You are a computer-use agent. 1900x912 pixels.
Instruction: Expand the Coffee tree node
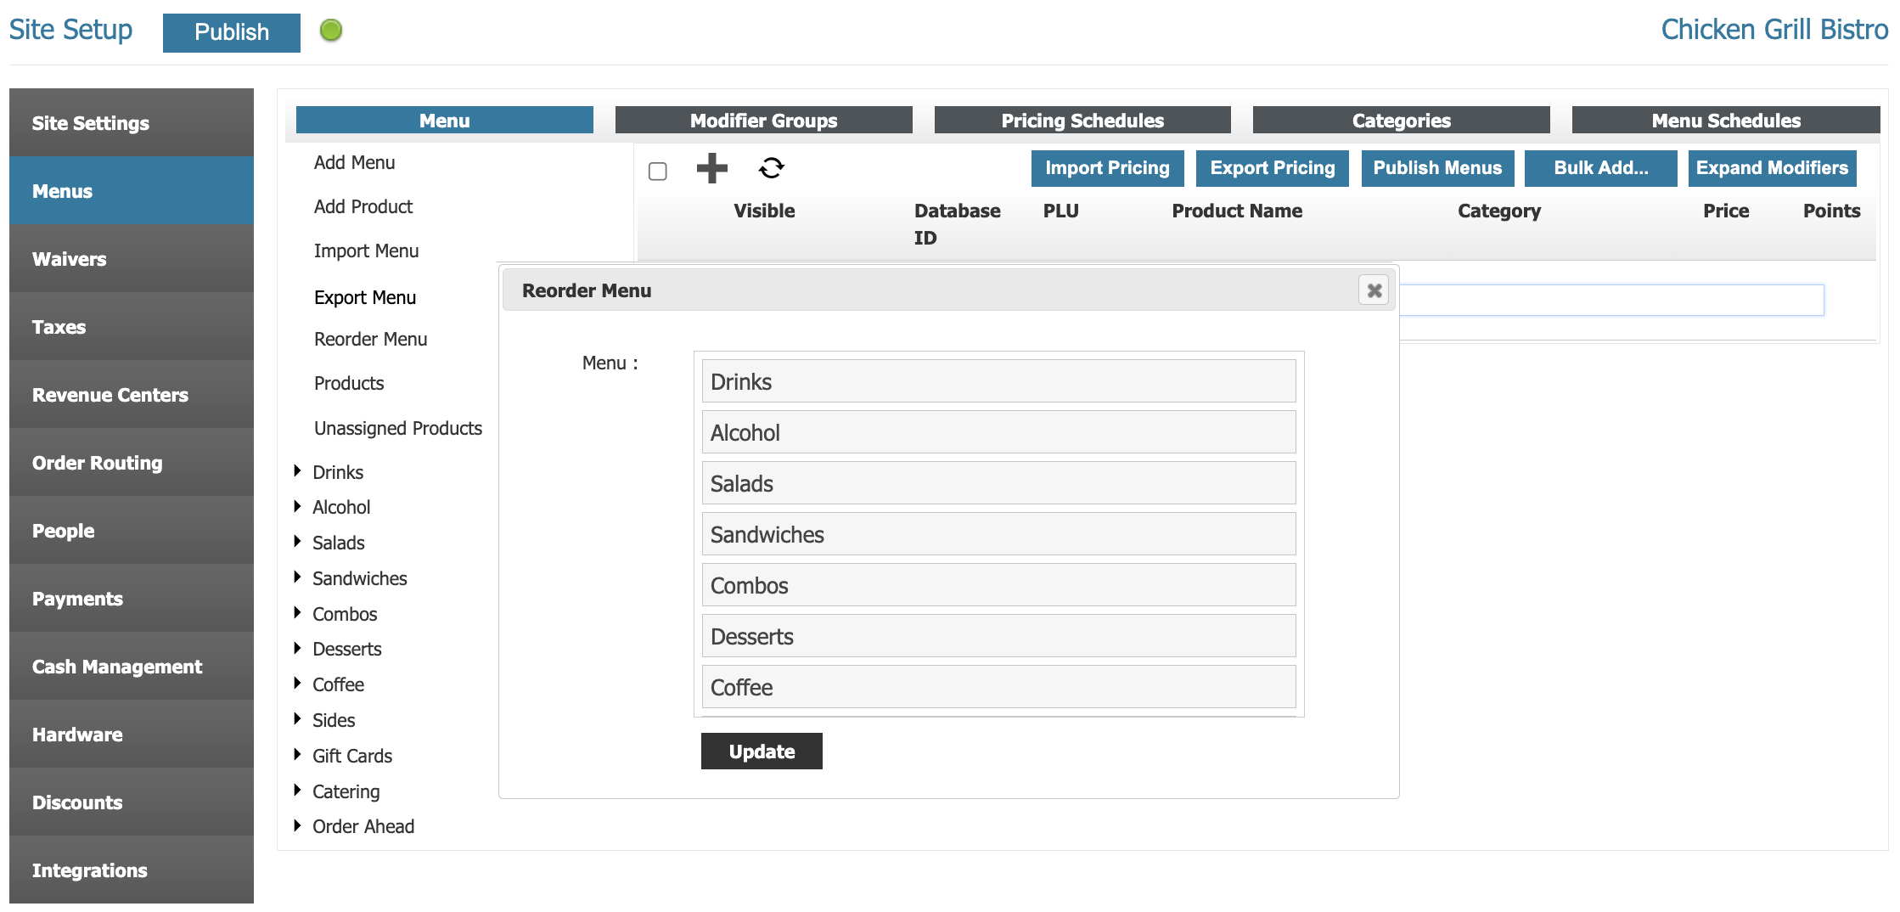(x=297, y=684)
